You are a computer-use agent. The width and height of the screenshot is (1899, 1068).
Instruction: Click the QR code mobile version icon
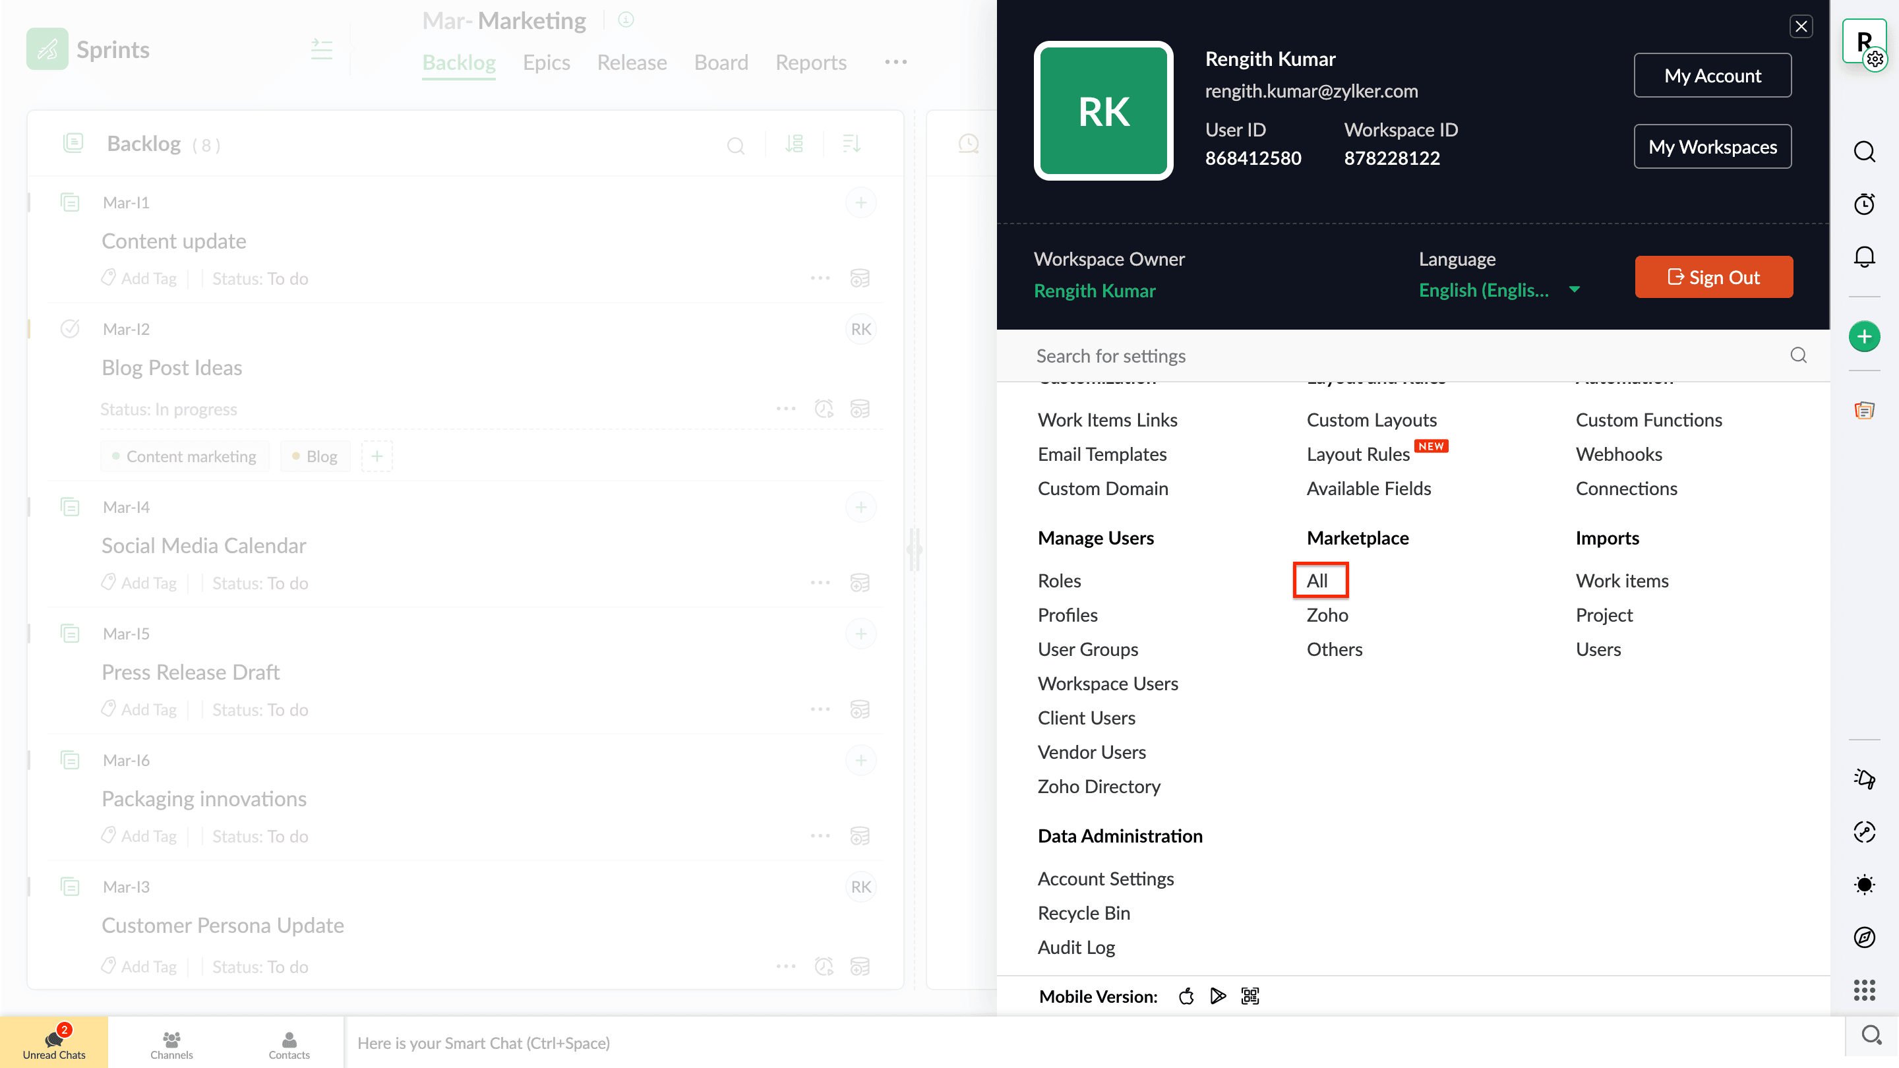tap(1250, 997)
